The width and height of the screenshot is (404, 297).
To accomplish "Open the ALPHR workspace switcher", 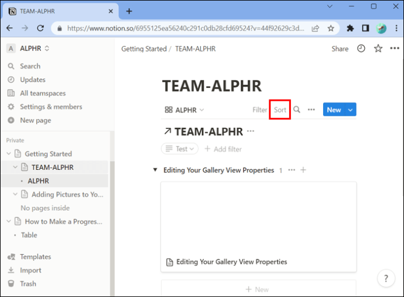I will click(x=28, y=49).
